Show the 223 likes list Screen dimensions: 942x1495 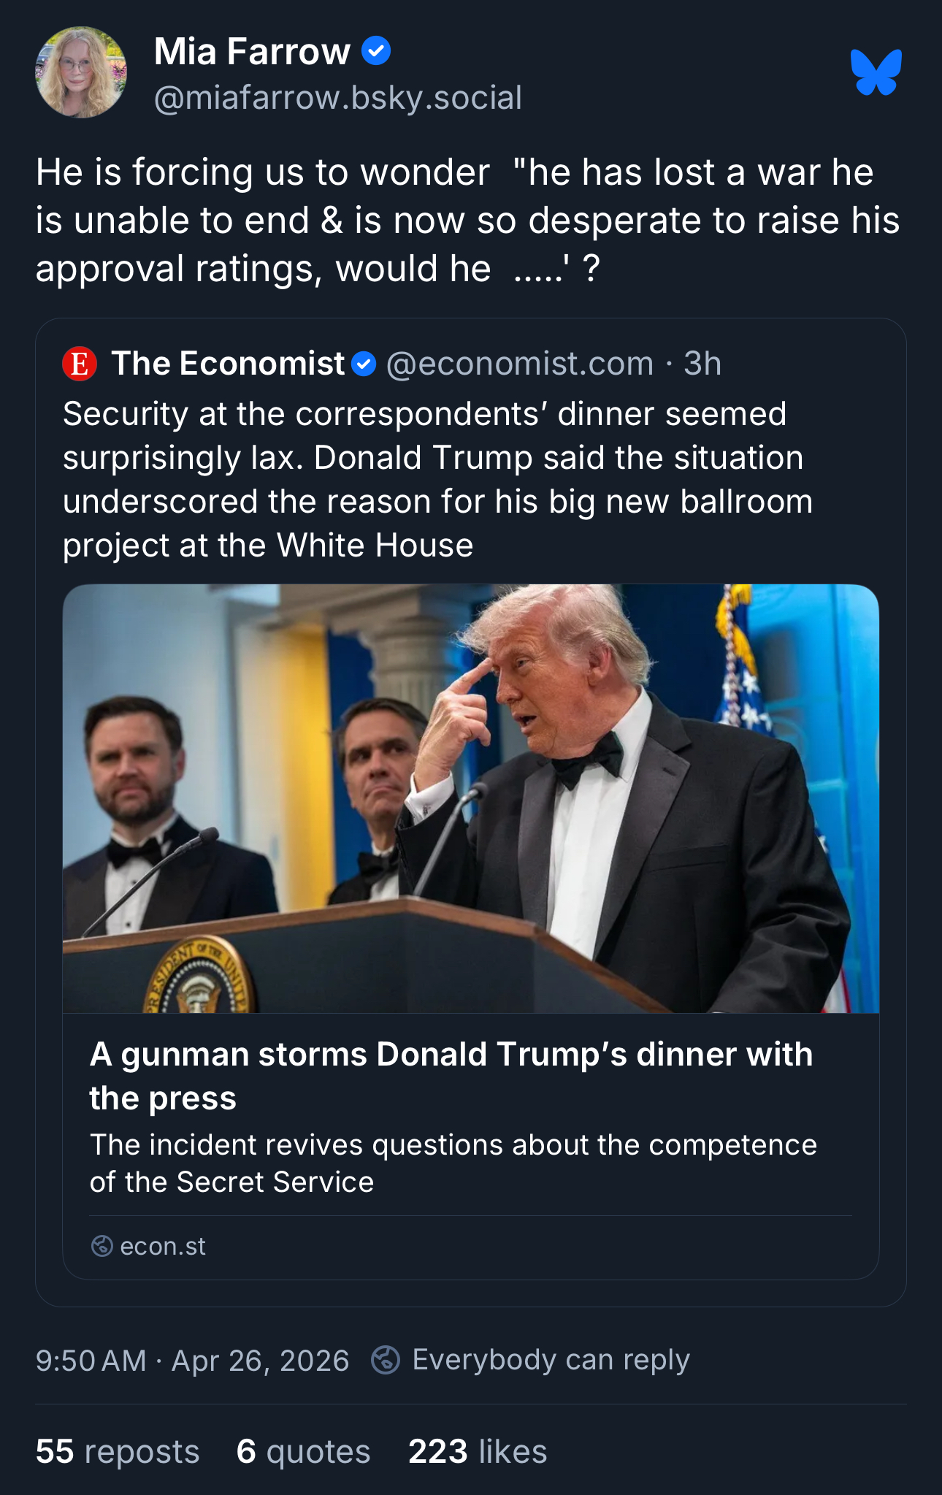pos(478,1451)
